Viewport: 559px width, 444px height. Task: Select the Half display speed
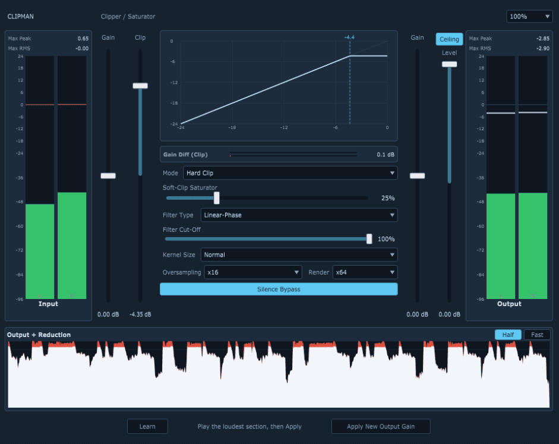tap(508, 335)
